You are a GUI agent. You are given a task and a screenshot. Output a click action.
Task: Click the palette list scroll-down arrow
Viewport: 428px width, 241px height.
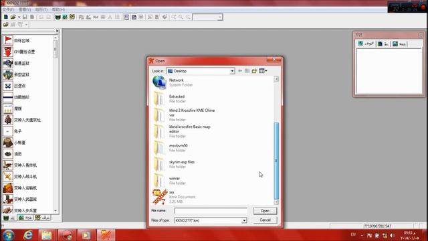pos(56,211)
